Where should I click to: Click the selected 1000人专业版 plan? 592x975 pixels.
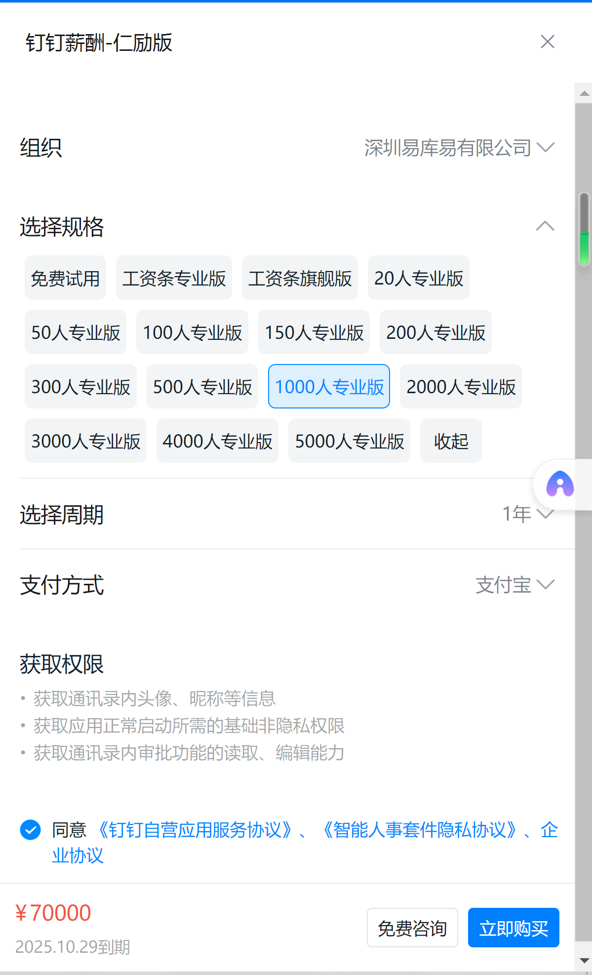[329, 386]
